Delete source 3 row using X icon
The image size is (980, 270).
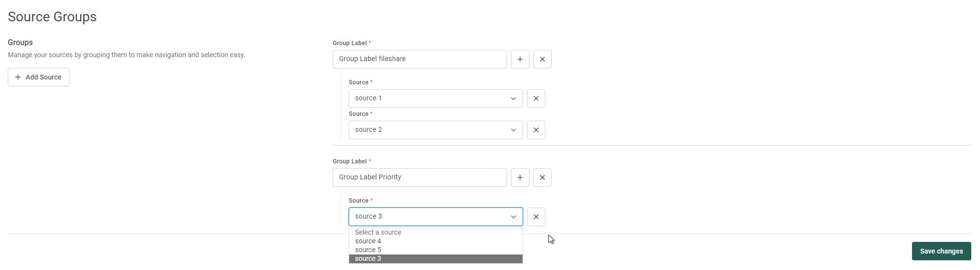point(536,217)
